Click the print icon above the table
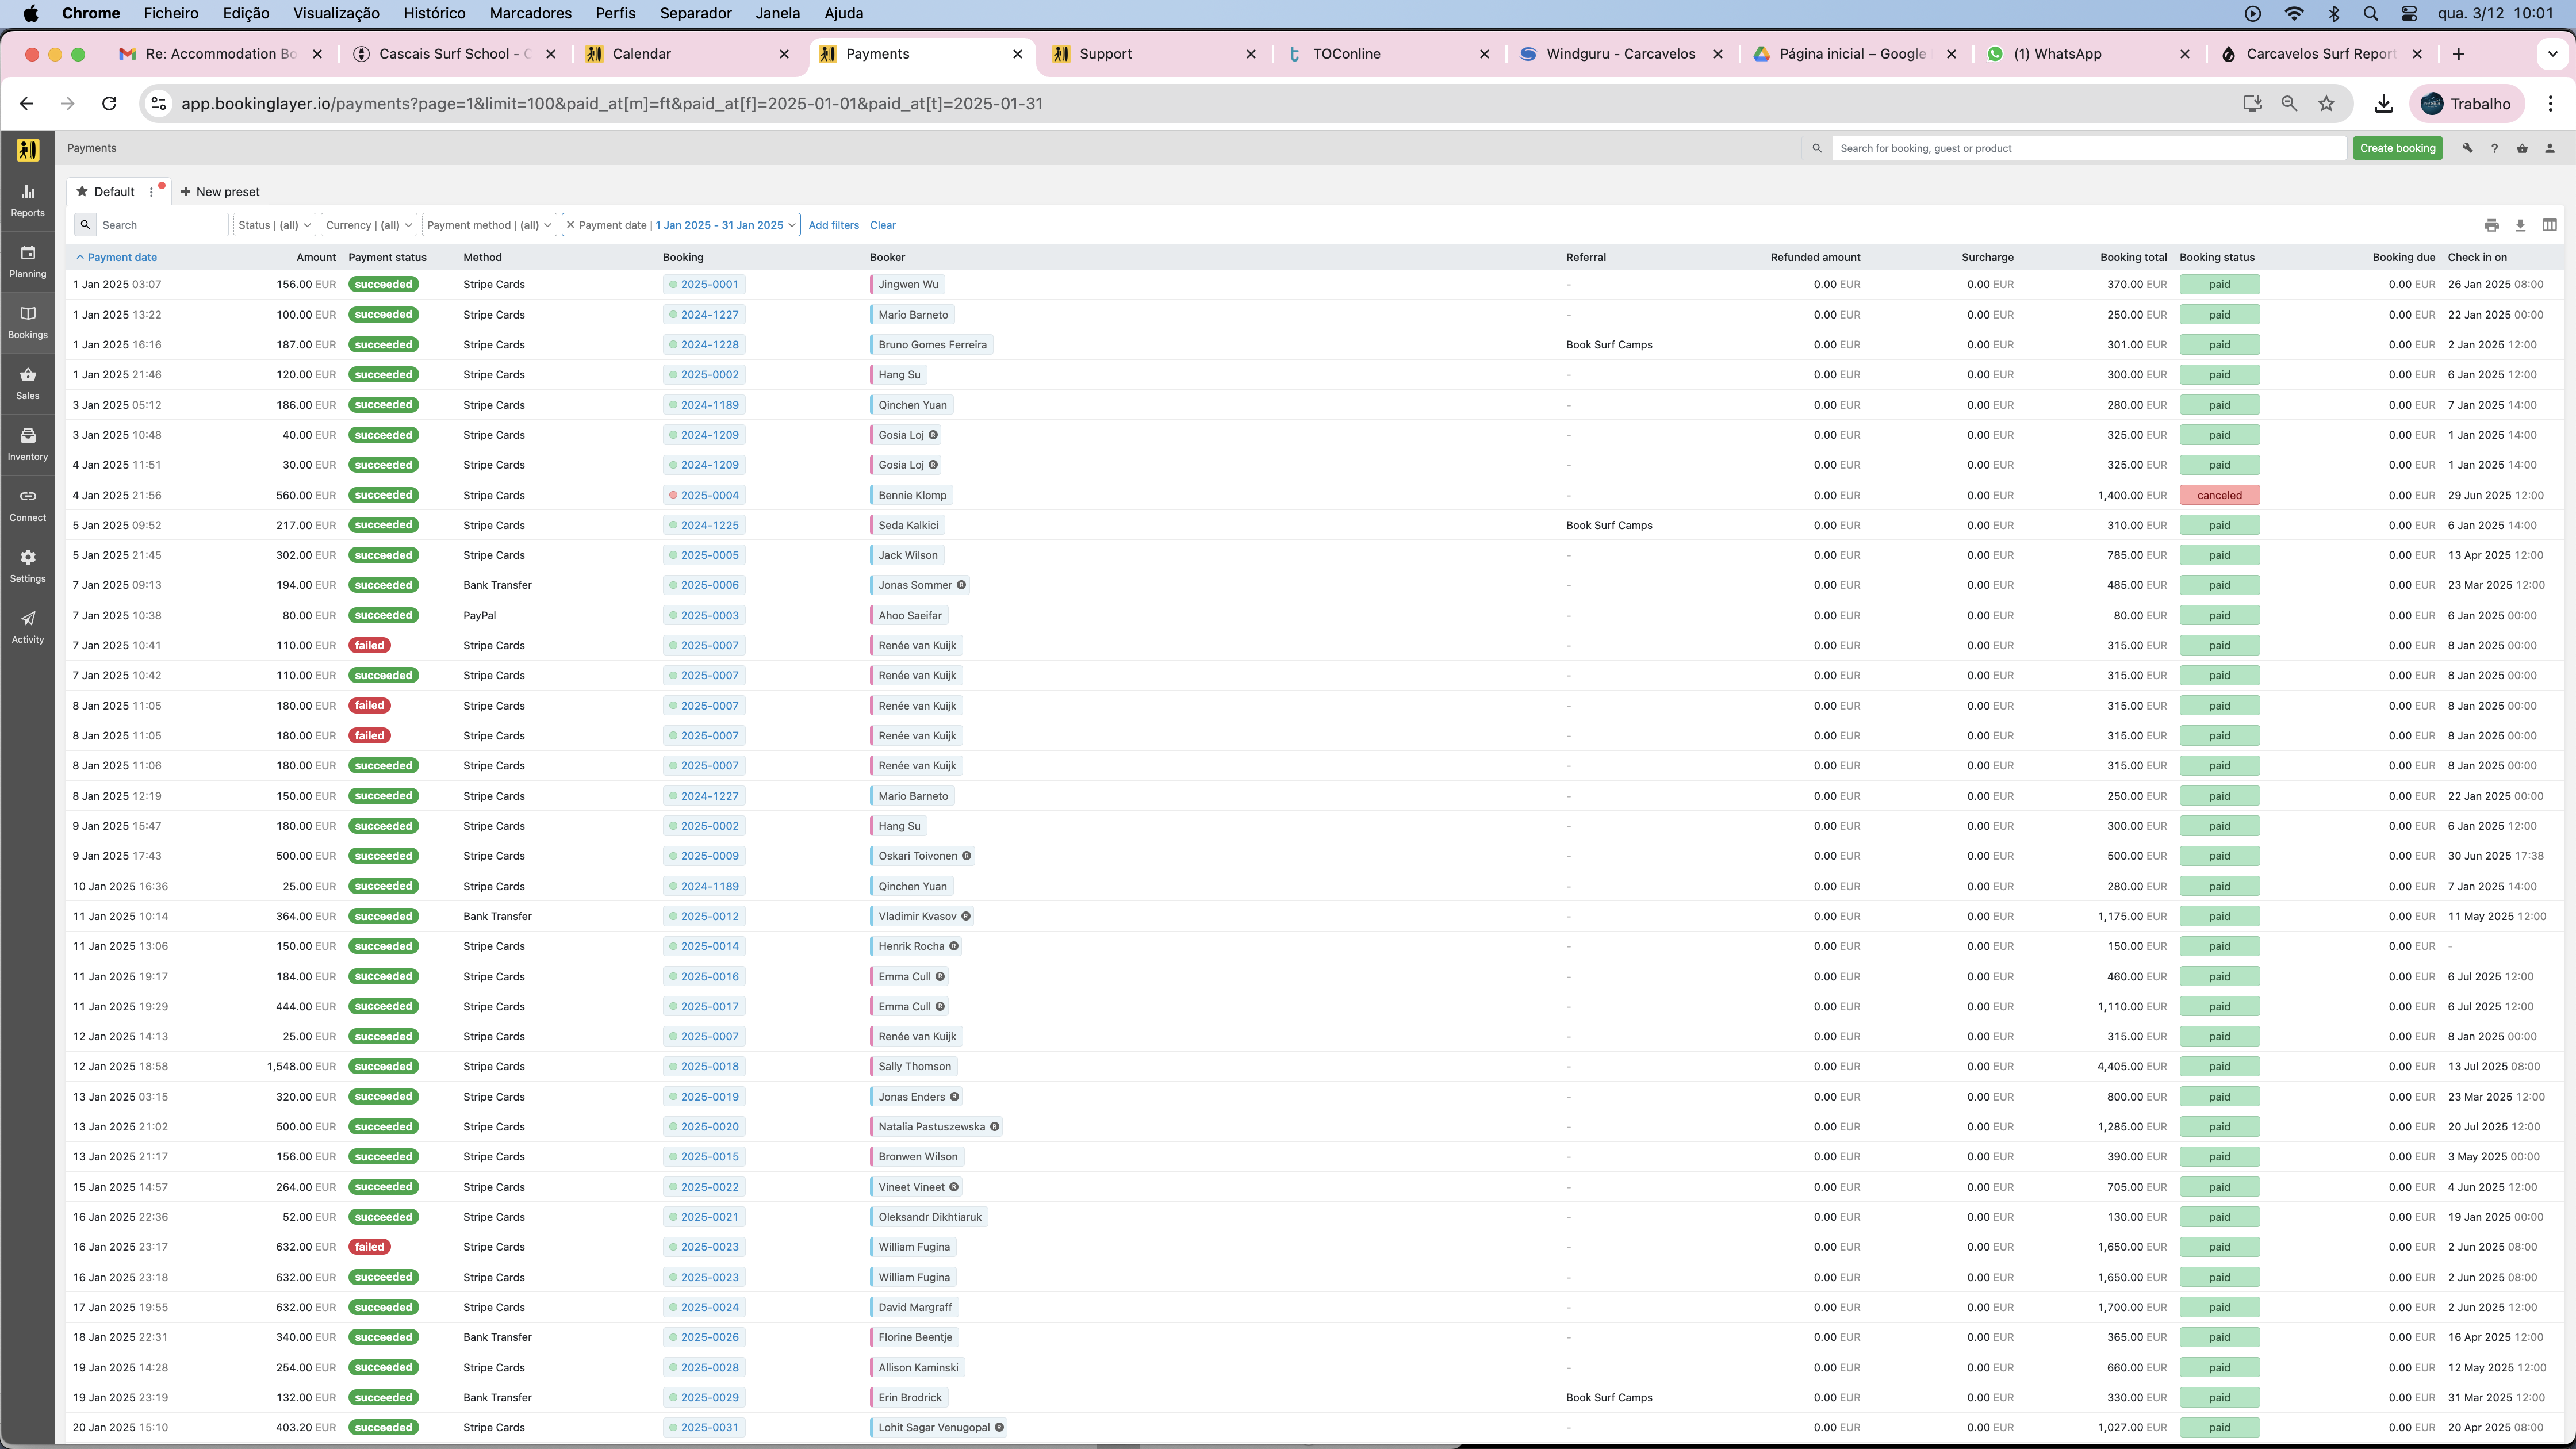The height and width of the screenshot is (1449, 2576). click(2491, 225)
